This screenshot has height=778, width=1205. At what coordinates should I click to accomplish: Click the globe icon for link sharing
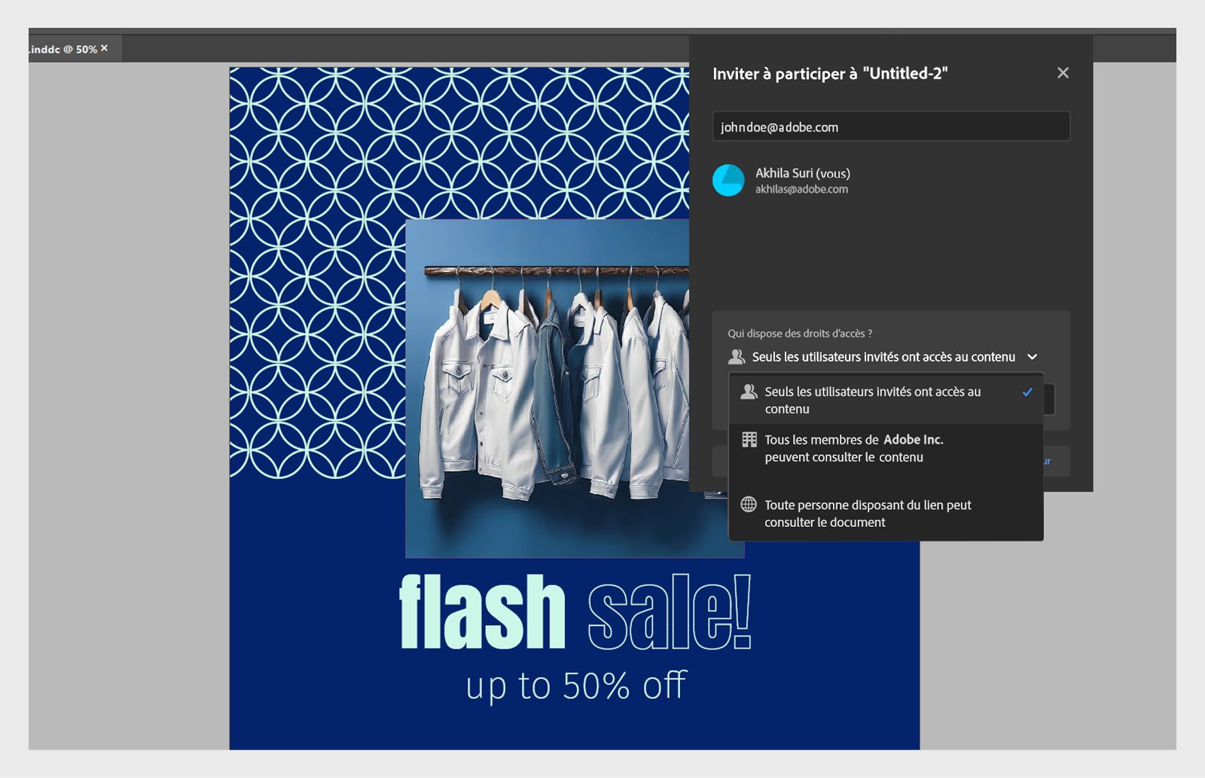tap(749, 505)
